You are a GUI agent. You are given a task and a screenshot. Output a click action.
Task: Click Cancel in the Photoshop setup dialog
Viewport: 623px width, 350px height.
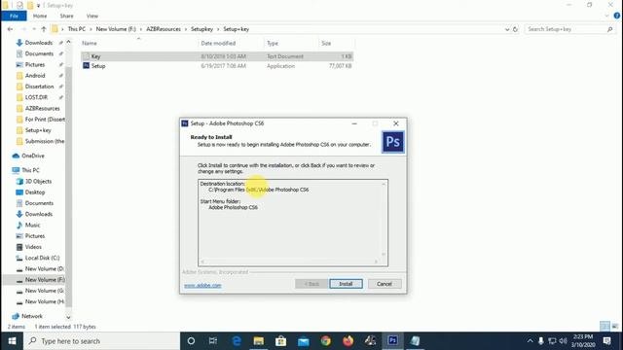click(x=385, y=284)
